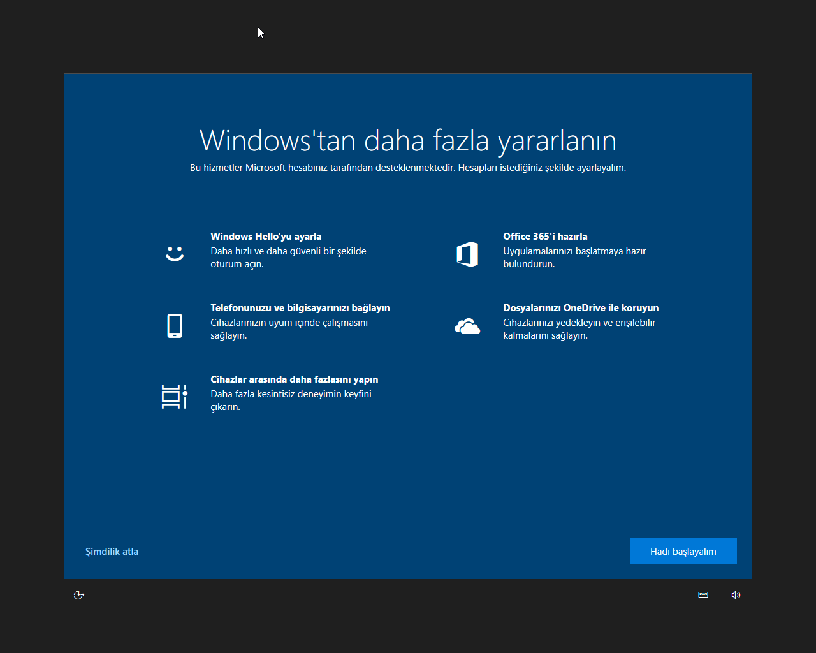
Task: Click description 'Cihazlarınızı yedekleyin ve erişilebilir'
Action: pyautogui.click(x=579, y=329)
